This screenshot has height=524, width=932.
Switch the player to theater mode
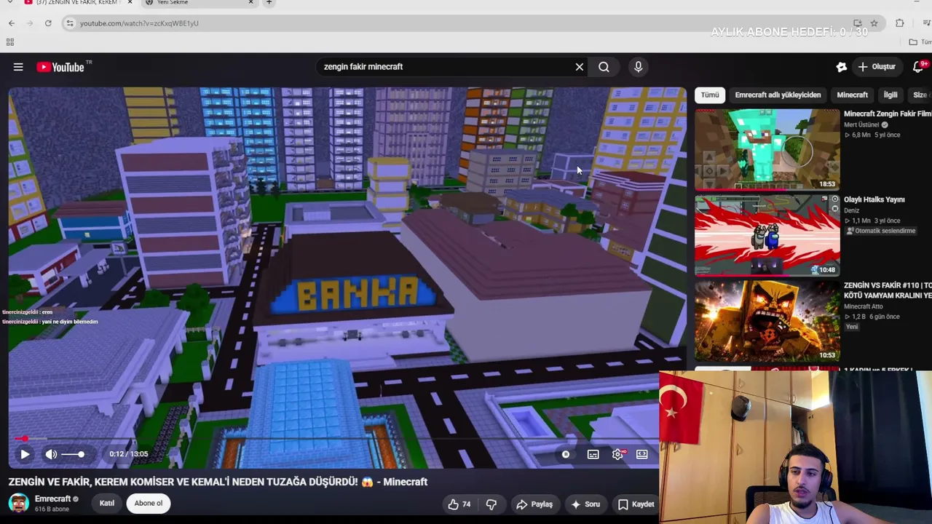[642, 454]
